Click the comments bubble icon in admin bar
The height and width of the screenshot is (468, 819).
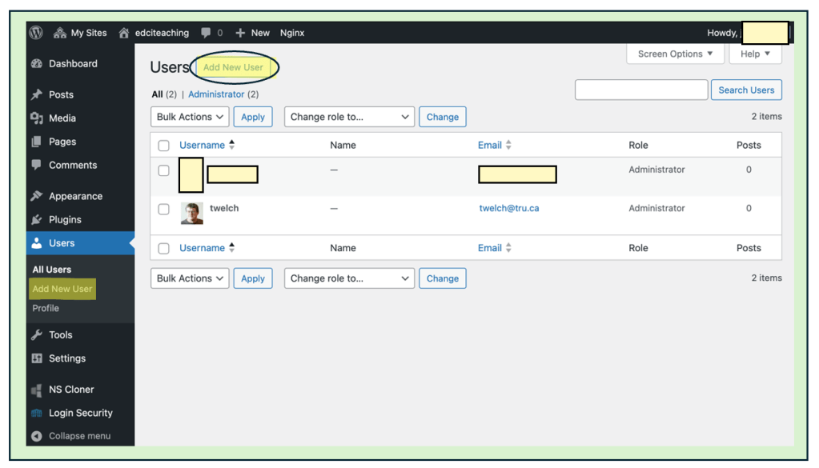click(207, 33)
